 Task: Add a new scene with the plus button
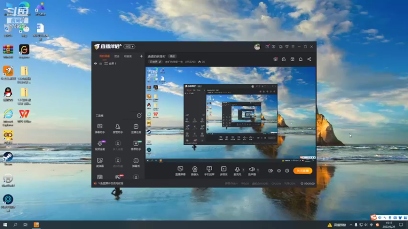click(x=141, y=56)
